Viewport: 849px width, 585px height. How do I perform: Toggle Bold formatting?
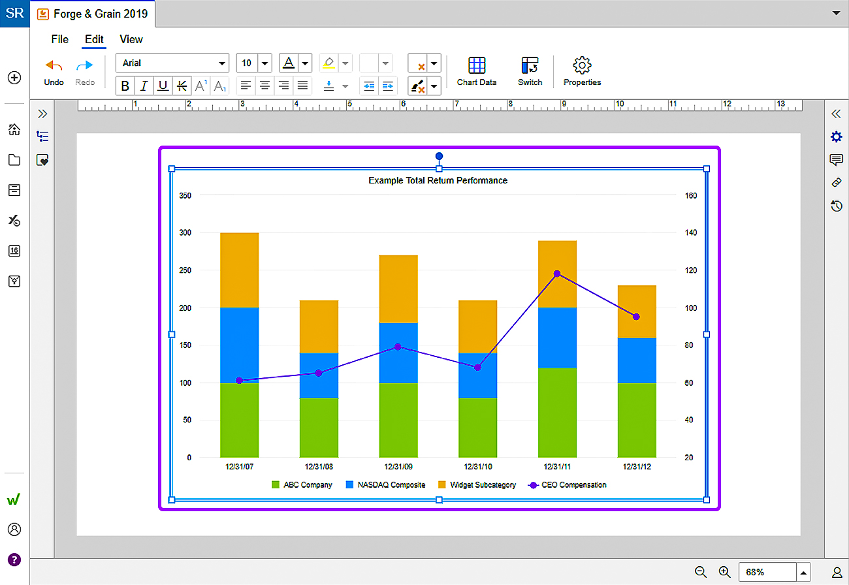125,86
